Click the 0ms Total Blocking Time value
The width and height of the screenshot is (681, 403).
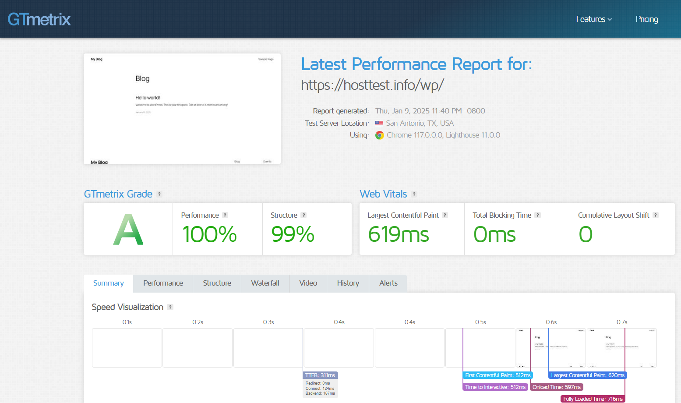pyautogui.click(x=494, y=234)
